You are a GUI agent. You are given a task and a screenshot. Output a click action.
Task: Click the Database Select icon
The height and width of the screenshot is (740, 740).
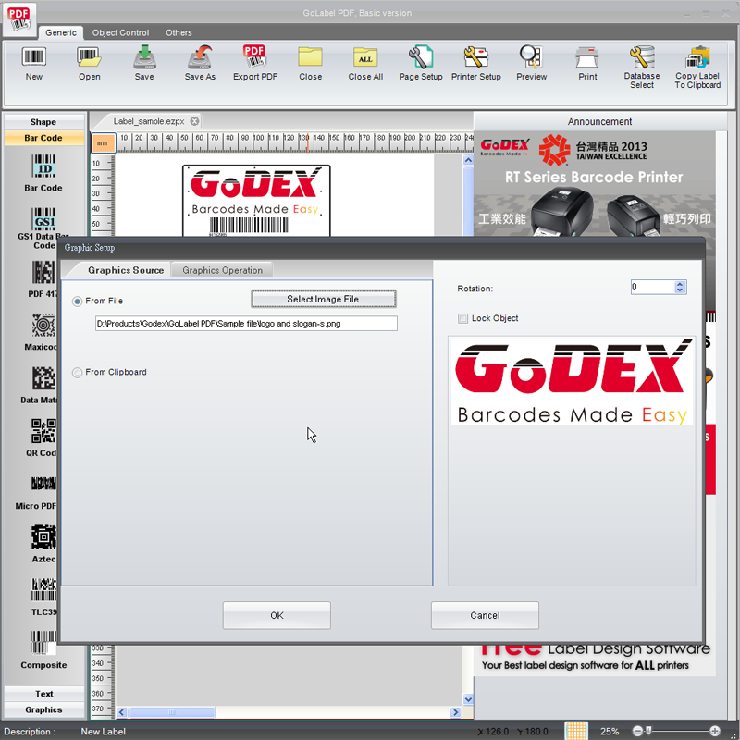pyautogui.click(x=642, y=56)
